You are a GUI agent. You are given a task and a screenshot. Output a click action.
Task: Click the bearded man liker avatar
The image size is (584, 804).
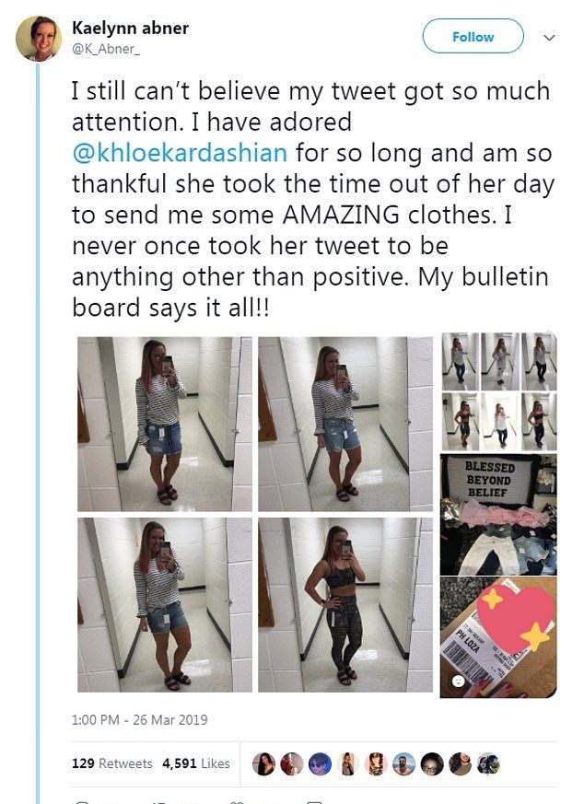pyautogui.click(x=404, y=764)
